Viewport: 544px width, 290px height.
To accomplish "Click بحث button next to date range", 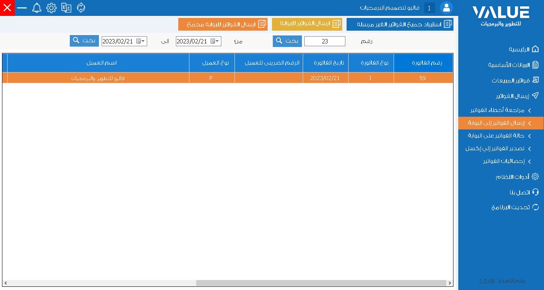I will point(84,41).
